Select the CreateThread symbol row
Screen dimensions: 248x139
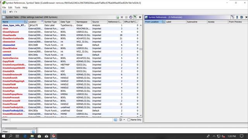pos(71,104)
